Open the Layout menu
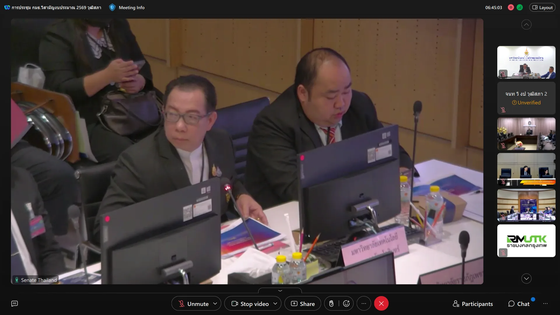 (x=542, y=8)
